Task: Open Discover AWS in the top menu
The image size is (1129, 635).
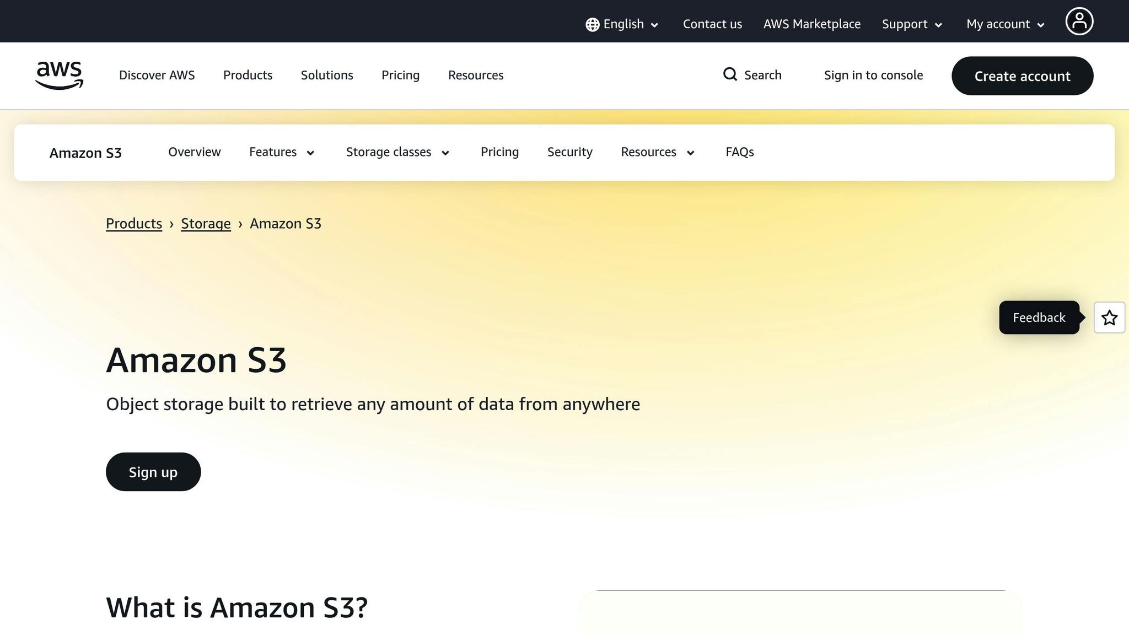Action: click(x=157, y=75)
